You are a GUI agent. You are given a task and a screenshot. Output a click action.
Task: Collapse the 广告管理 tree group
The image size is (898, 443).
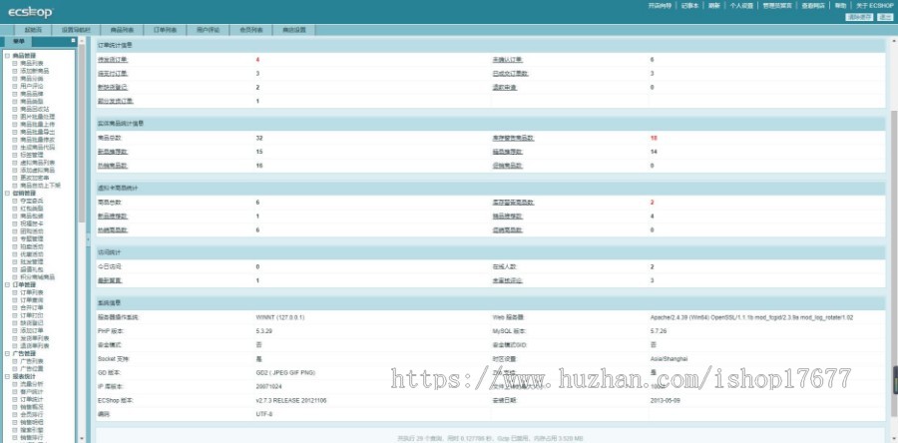[x=7, y=353]
